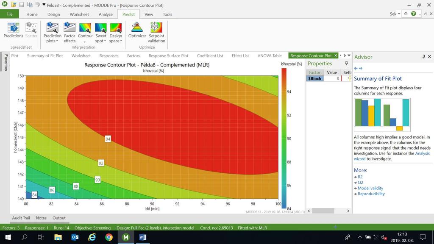Close the Advisor pane
Image resolution: width=434 pixels, height=244 pixels.
coord(430,56)
